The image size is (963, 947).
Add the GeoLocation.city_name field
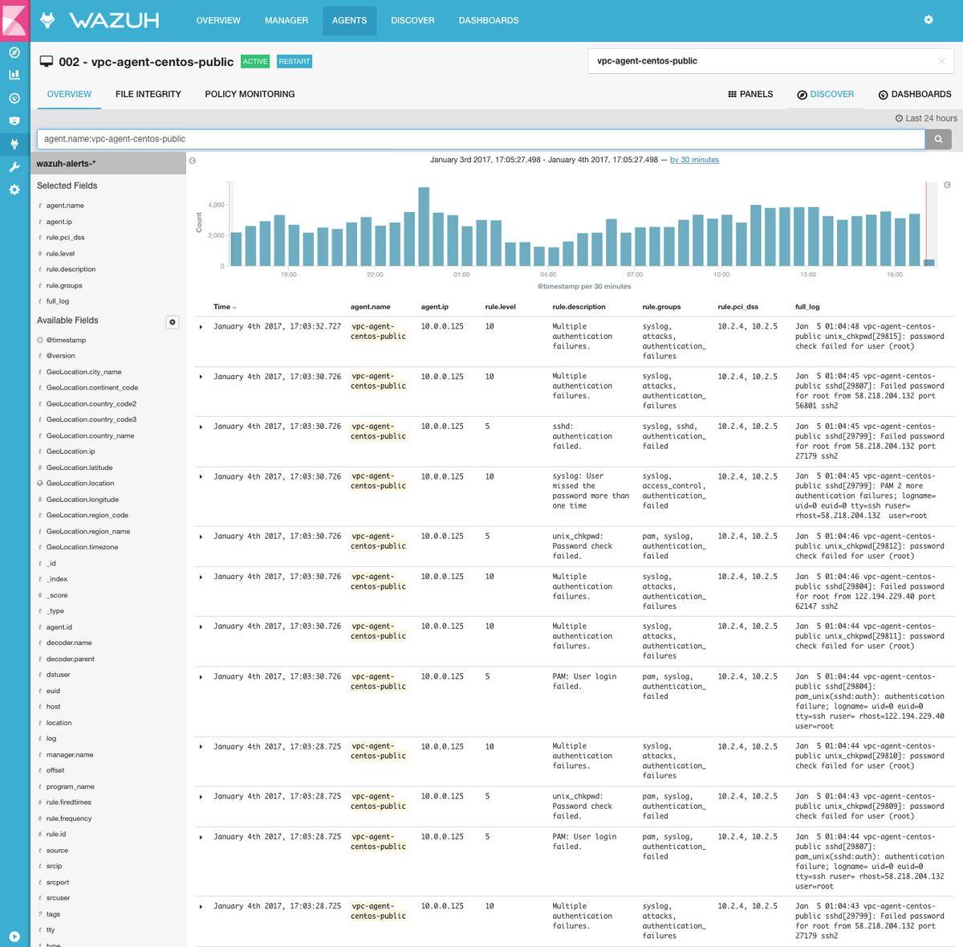point(83,372)
